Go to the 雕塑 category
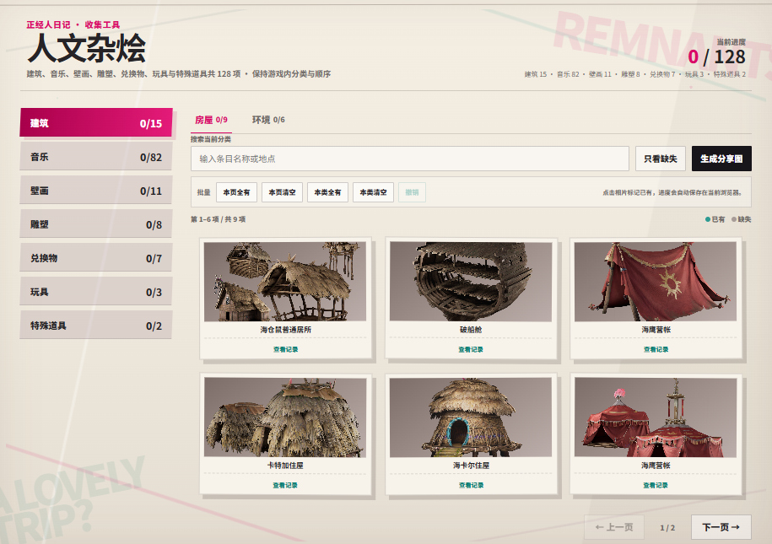 click(96, 224)
